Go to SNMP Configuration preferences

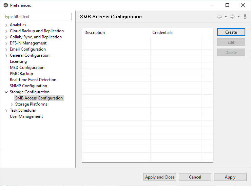click(28, 86)
